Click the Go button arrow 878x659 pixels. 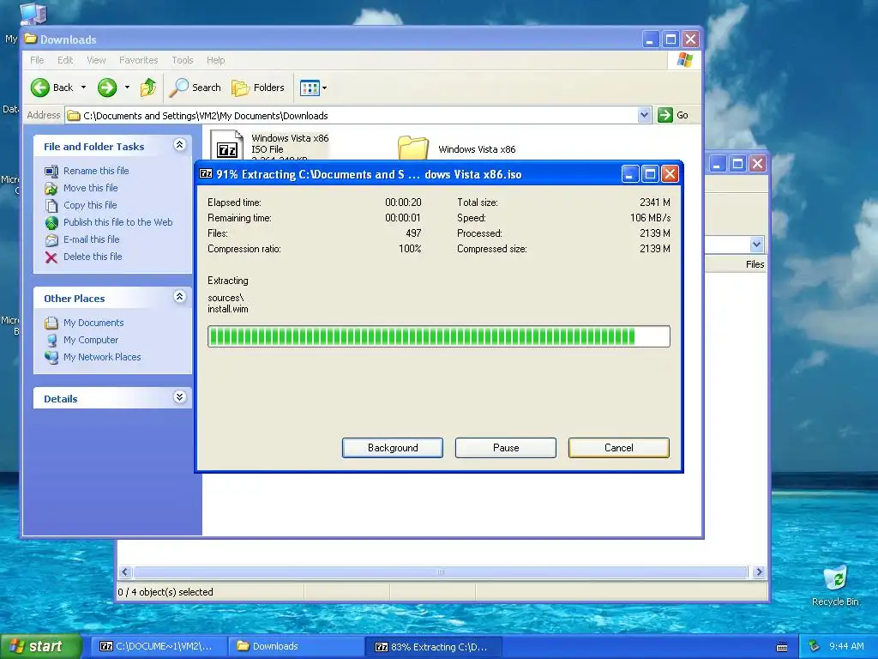click(x=665, y=115)
